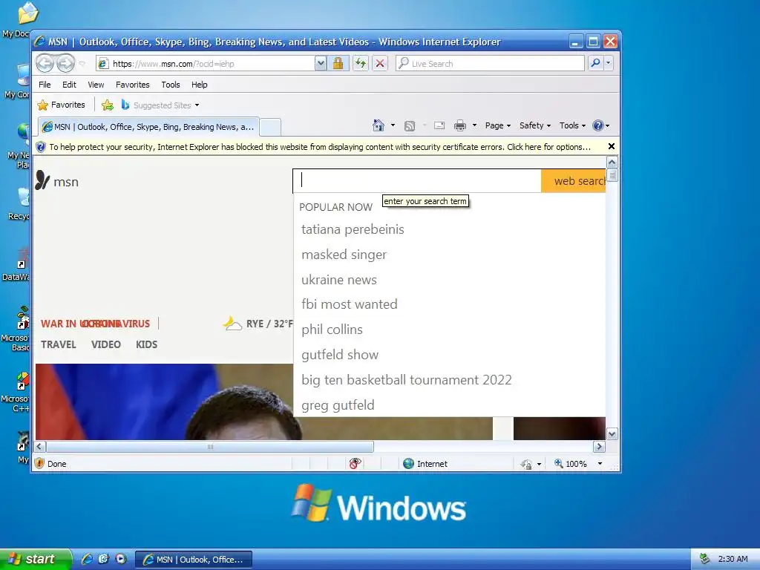Open the File menu

[x=45, y=85]
